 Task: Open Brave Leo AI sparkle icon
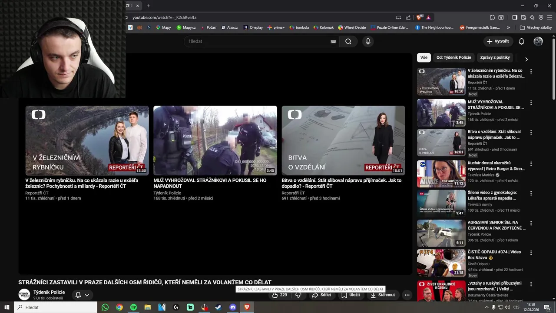coord(532,17)
